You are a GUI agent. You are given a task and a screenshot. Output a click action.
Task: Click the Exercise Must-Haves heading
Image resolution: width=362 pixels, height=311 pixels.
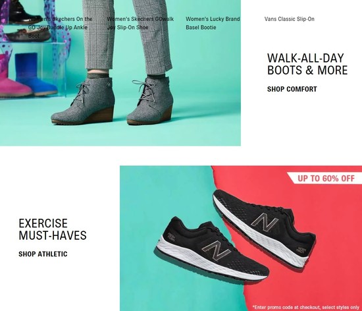point(53,229)
